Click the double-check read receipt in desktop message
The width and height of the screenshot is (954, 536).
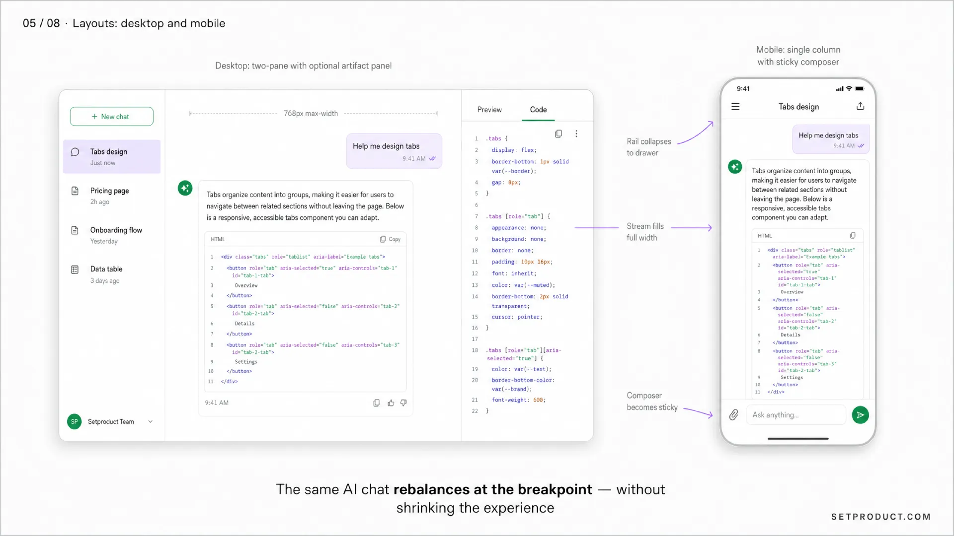click(432, 159)
